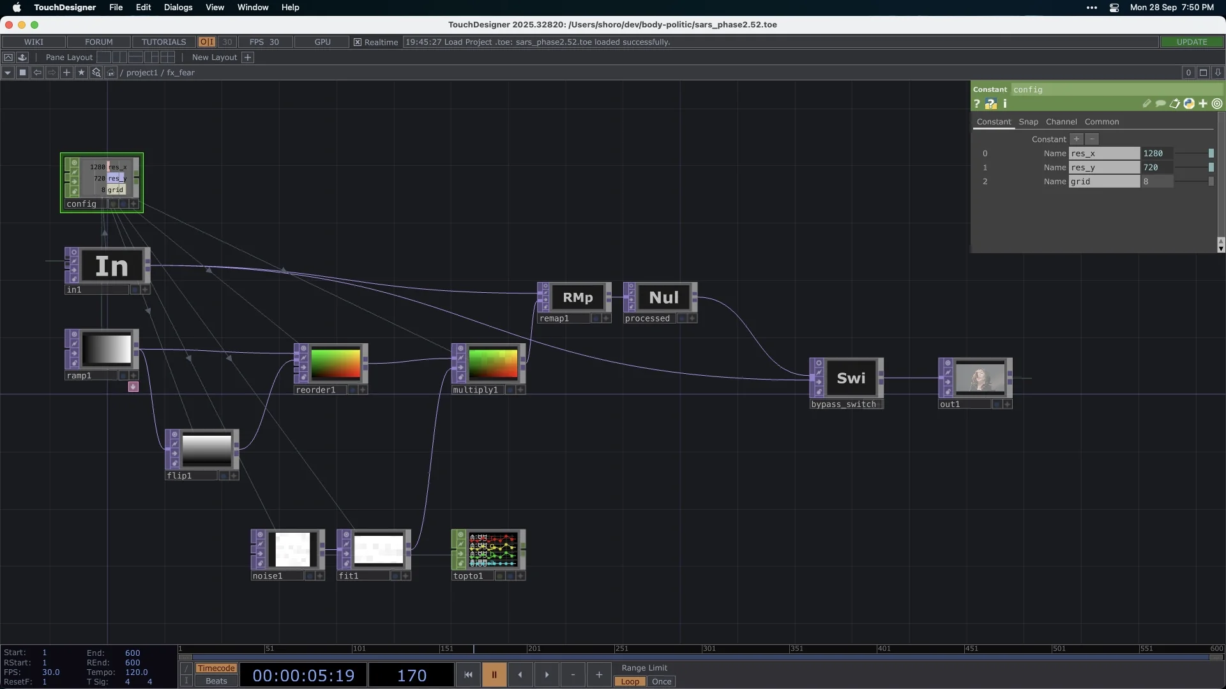Open the Edit menu
The width and height of the screenshot is (1226, 689).
click(x=144, y=8)
